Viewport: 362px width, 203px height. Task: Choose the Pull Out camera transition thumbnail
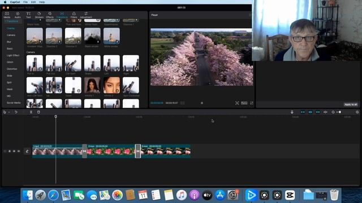(x=54, y=63)
